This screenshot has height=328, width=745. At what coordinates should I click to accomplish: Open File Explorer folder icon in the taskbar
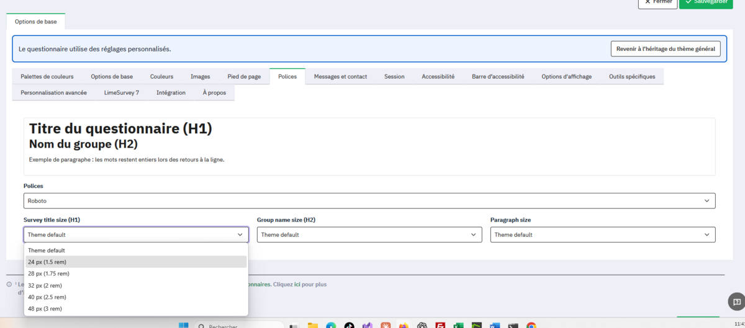click(312, 326)
